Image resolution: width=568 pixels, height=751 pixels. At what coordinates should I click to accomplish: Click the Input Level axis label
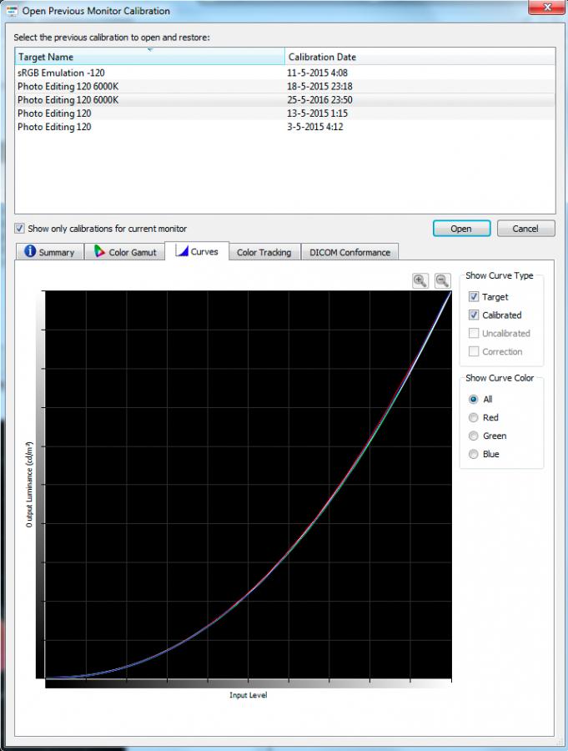coord(248,695)
